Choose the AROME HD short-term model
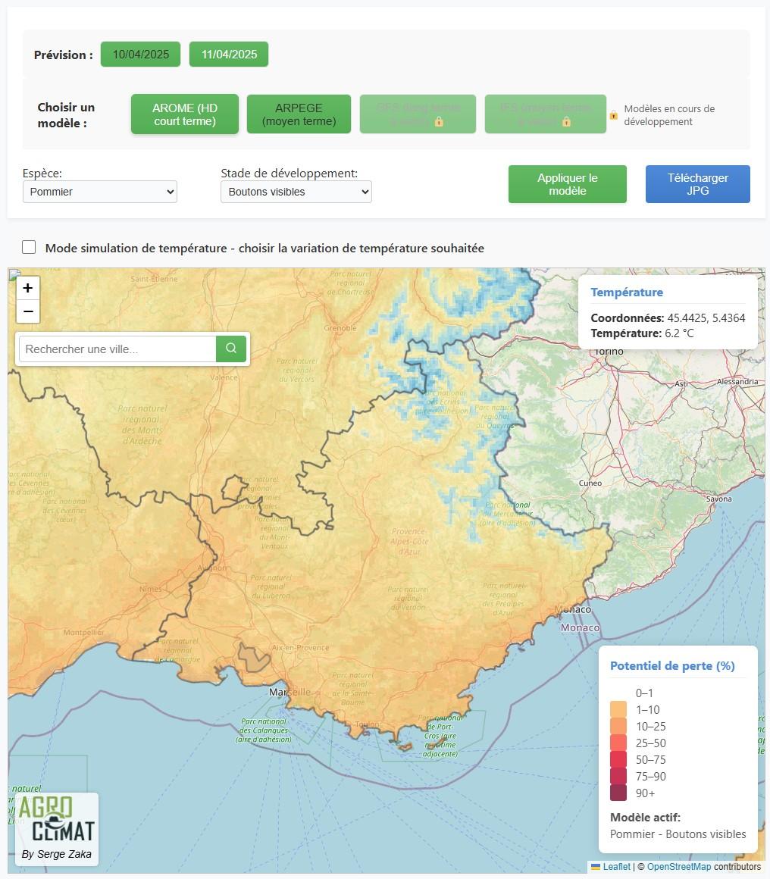770x879 pixels. pyautogui.click(x=185, y=114)
